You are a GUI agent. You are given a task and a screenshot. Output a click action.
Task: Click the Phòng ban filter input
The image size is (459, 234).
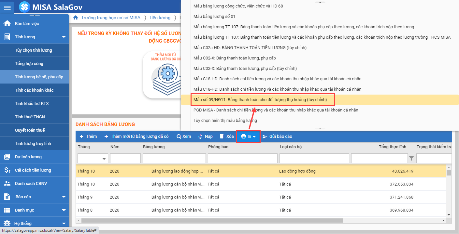[243, 158]
